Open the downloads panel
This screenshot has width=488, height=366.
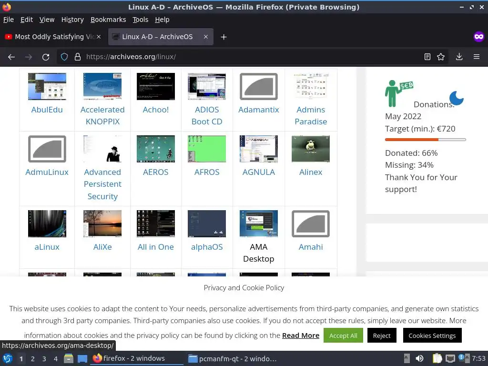click(459, 57)
